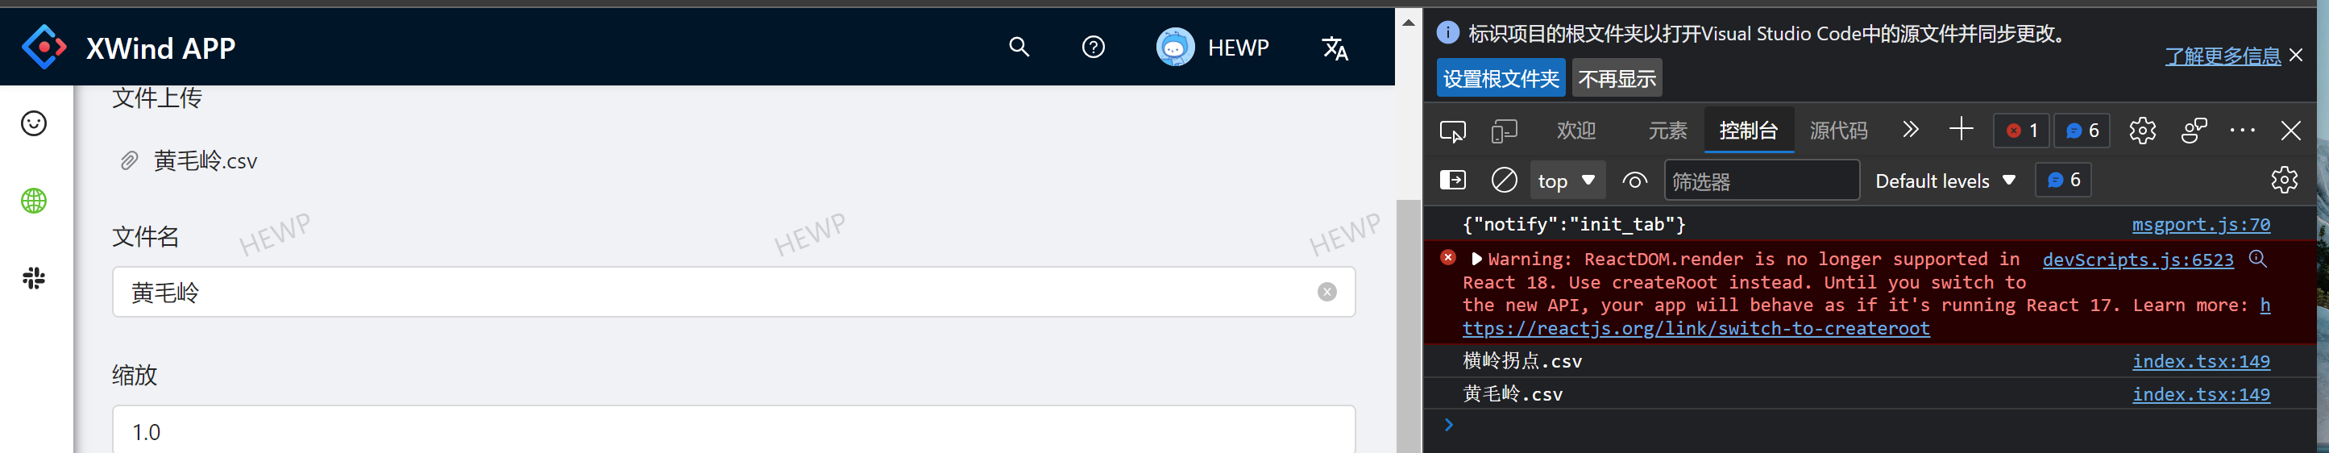Open DevTools settings gear icon

pos(2142,131)
